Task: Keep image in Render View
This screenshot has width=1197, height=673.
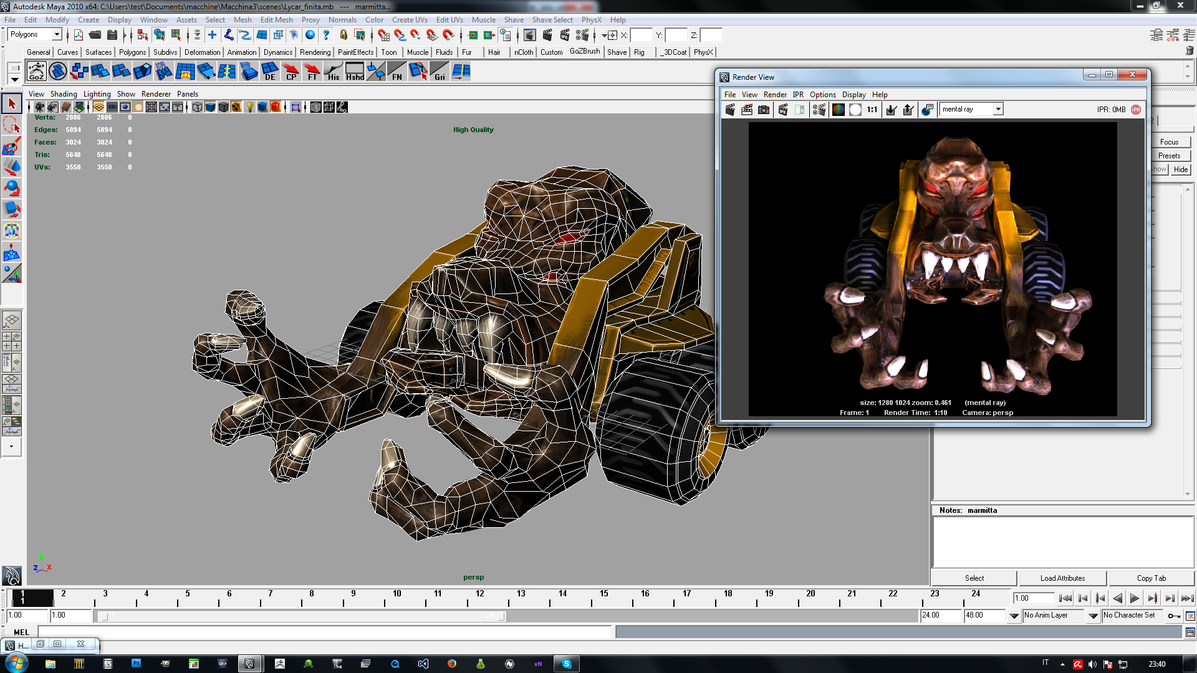Action: (x=892, y=110)
